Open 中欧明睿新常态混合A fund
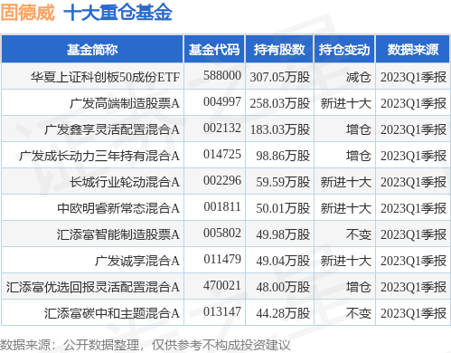This screenshot has height=353, width=451. [118, 208]
